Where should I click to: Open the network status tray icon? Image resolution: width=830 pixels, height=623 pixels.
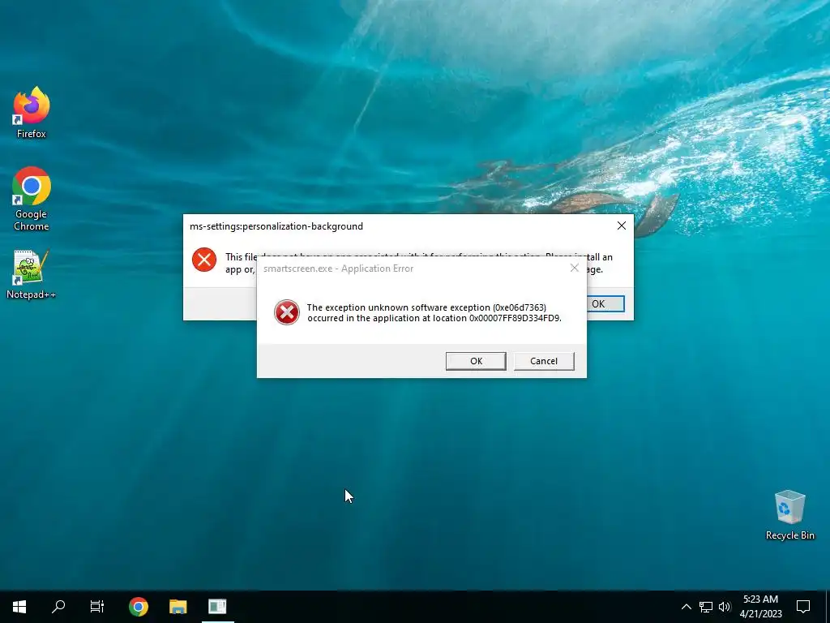click(706, 607)
